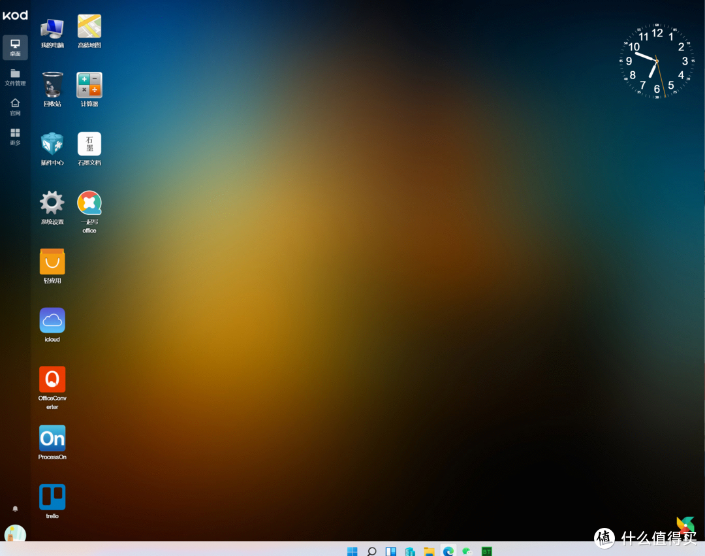Visit the 官网 official website link
This screenshot has width=705, height=556.
(x=14, y=106)
